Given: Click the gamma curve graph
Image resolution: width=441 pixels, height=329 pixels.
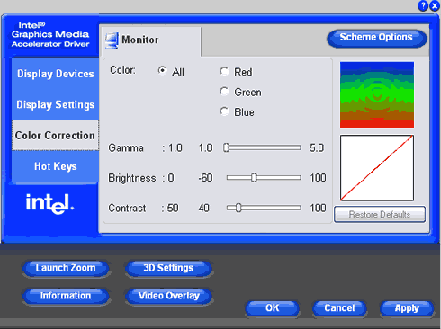Looking at the screenshot, I should [x=377, y=168].
